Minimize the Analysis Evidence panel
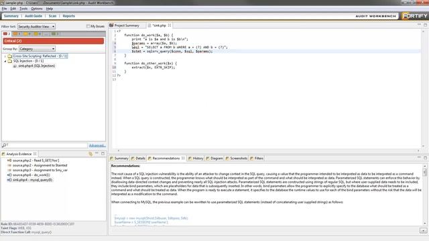 pos(97,153)
